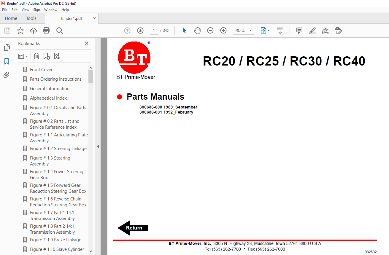This screenshot has width=389, height=255.
Task: Open Figure # 1.6 Reverse Chain bookmark
Action: coord(58,202)
